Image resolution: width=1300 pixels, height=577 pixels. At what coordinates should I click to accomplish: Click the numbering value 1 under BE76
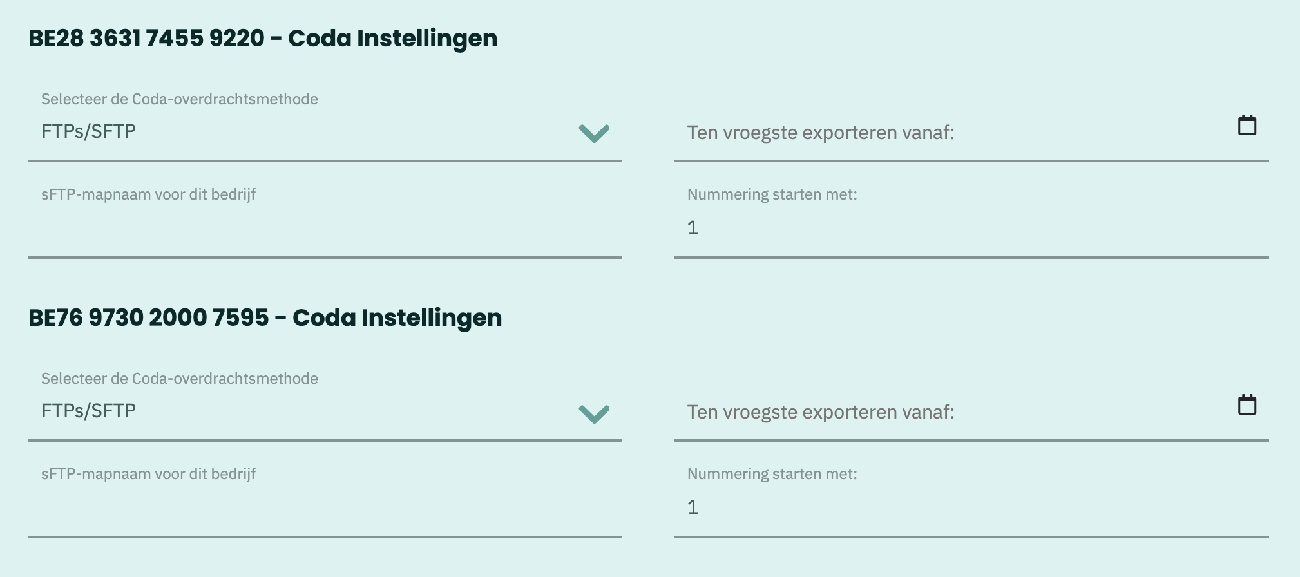pos(693,507)
